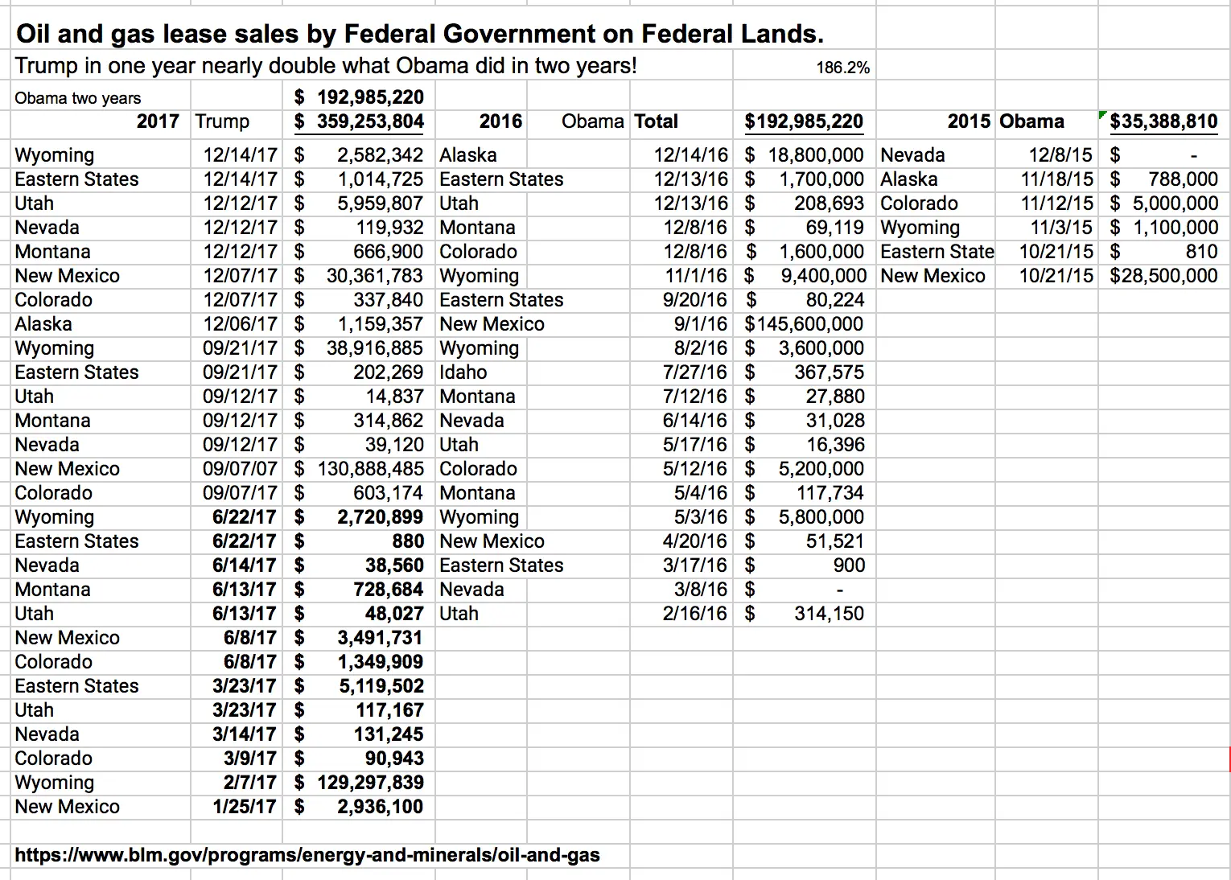
Task: Click the Trump 2017 total $359,253,804 cell
Action: 359,122
